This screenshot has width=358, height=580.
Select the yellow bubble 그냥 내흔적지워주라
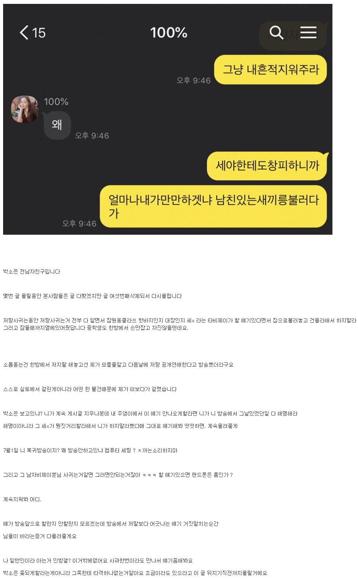point(270,70)
